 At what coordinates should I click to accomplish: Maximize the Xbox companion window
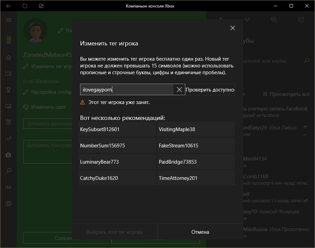[291, 6]
